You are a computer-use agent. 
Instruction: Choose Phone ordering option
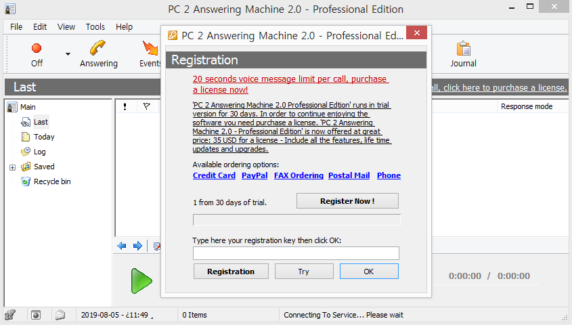(x=389, y=175)
